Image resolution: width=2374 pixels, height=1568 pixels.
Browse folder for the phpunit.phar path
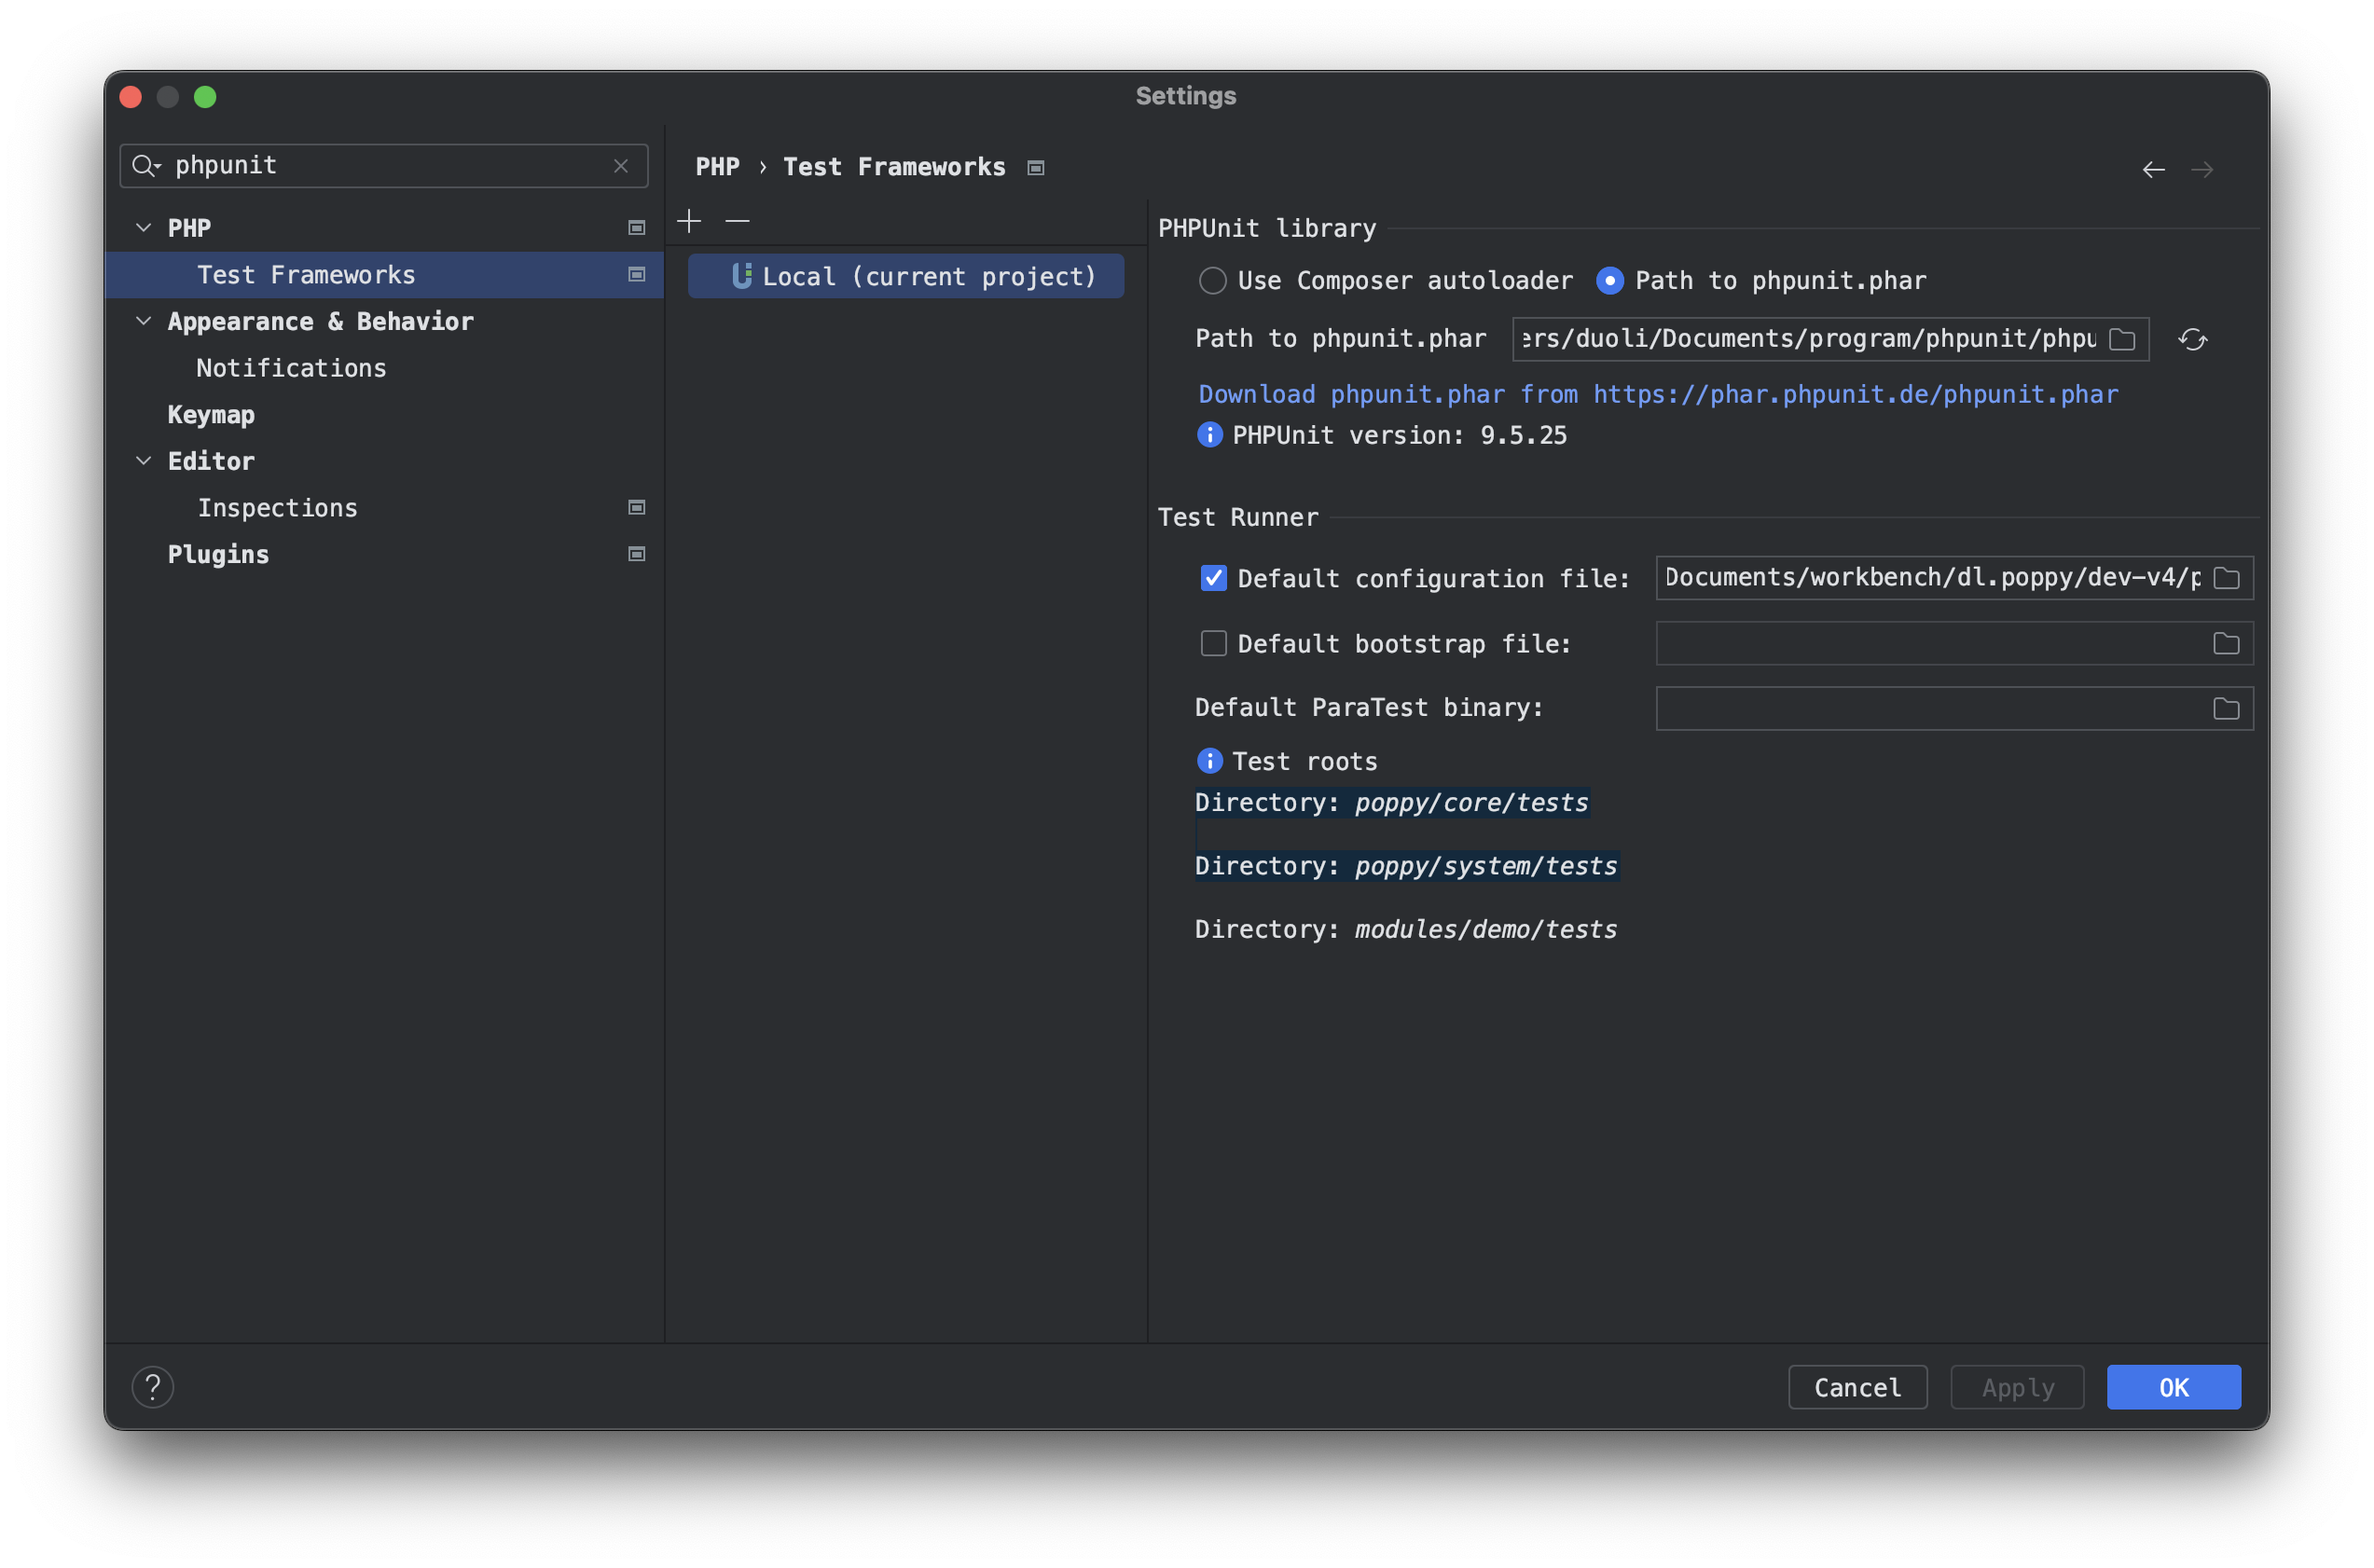click(2122, 340)
